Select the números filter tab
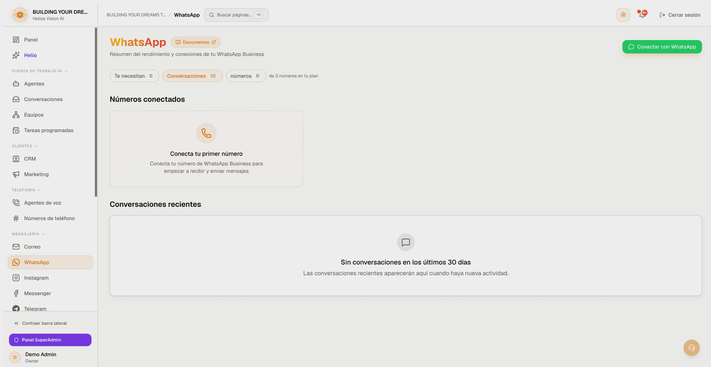The width and height of the screenshot is (711, 367). click(246, 76)
